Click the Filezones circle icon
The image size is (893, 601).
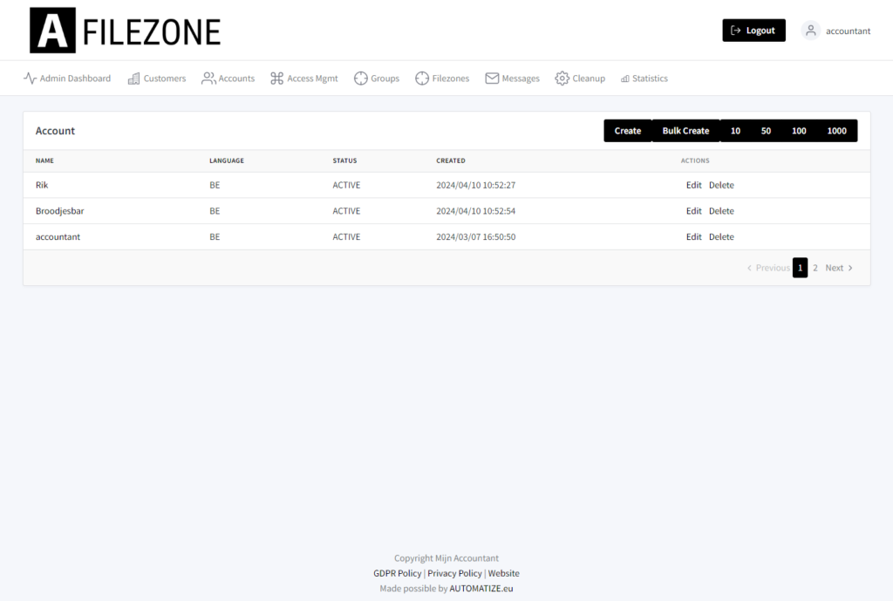pyautogui.click(x=422, y=78)
